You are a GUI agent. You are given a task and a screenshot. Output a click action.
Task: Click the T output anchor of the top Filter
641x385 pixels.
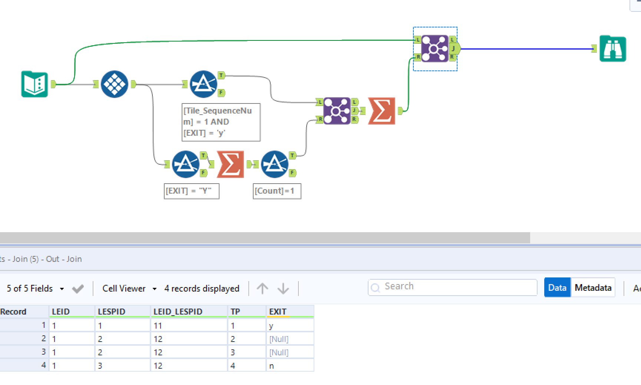point(221,75)
